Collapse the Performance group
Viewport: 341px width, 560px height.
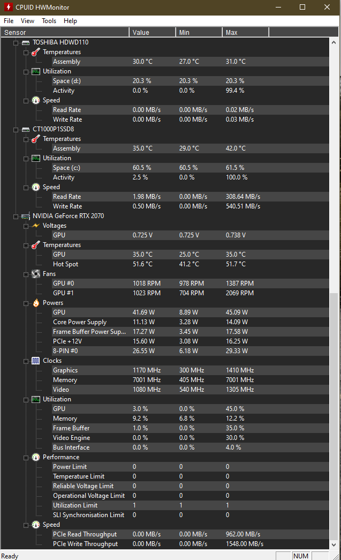click(x=26, y=458)
